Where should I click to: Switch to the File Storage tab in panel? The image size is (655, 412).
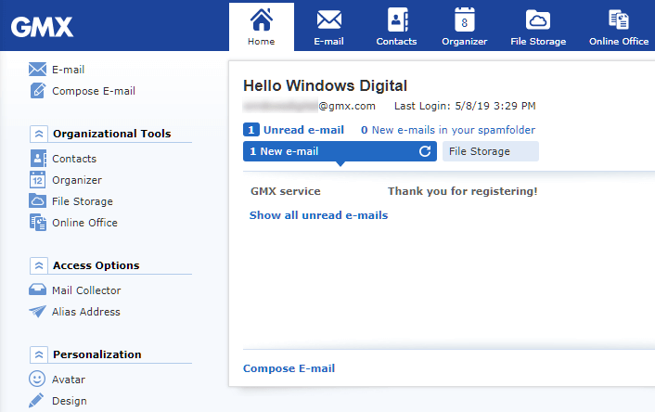490,151
